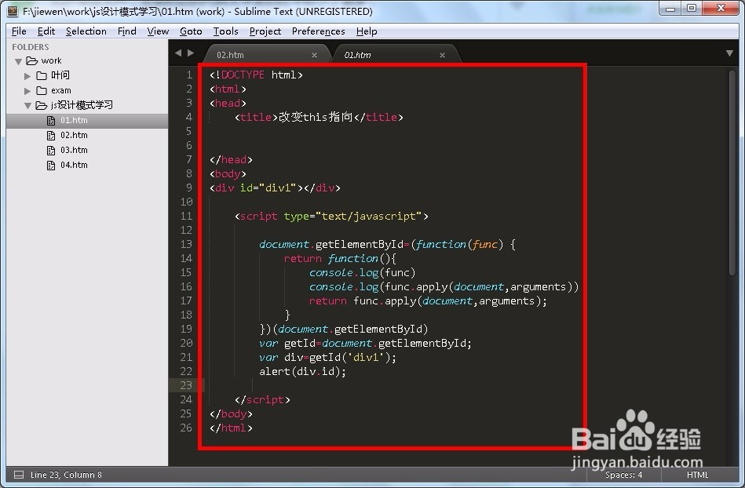Click the HTML syntax selector in status bar
This screenshot has height=488, width=745.
697,475
